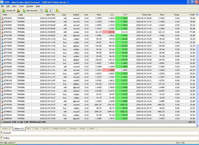
Task: Click the order icon for order 32774594
Action: 2,46
